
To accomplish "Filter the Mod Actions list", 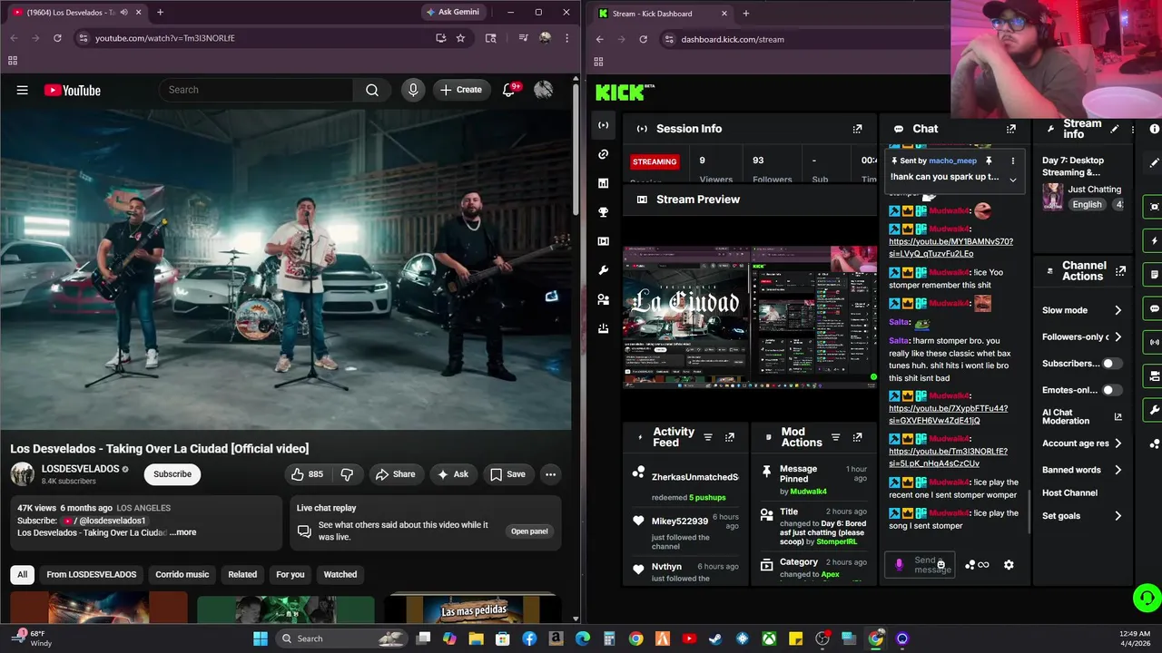I will click(x=836, y=437).
